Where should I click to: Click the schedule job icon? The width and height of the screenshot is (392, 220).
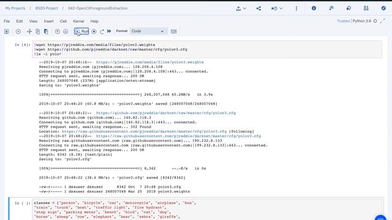click(274, 9)
